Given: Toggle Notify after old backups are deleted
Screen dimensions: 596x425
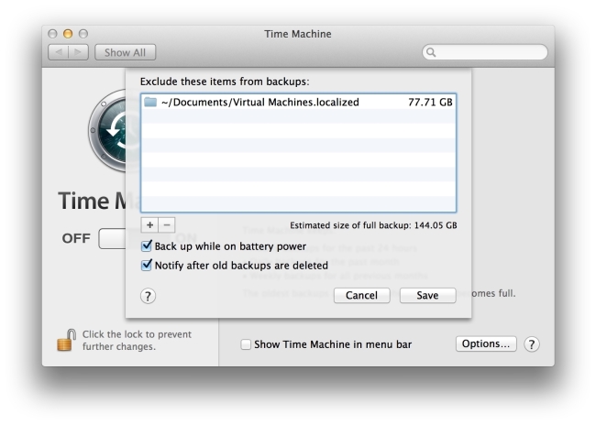Looking at the screenshot, I should pos(147,265).
